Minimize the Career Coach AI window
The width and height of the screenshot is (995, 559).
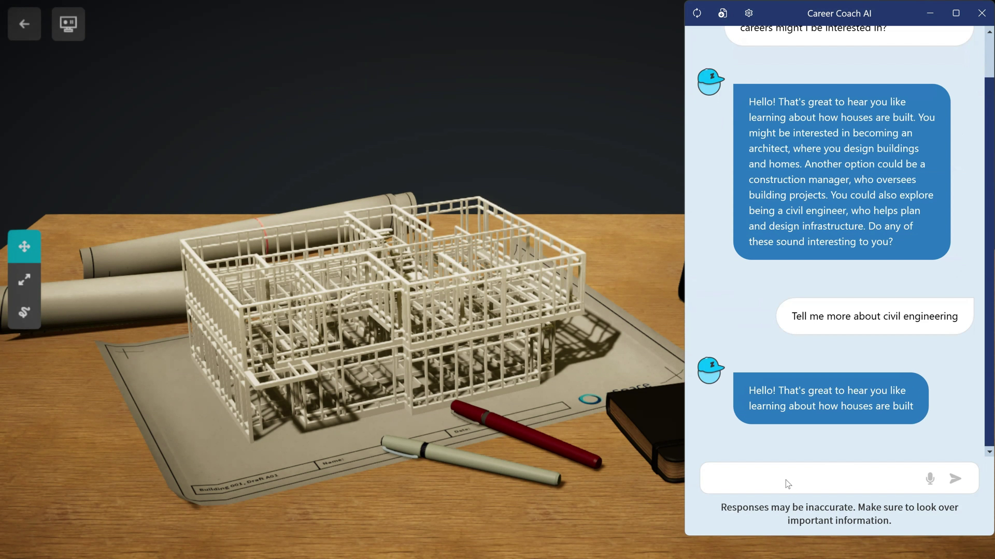pos(929,13)
